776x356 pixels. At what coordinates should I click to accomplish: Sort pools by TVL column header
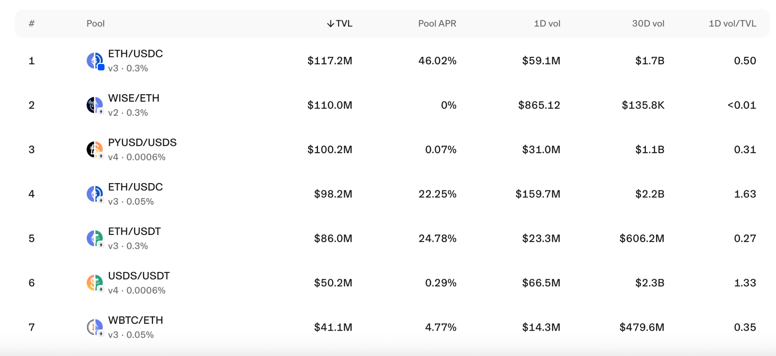pyautogui.click(x=340, y=23)
